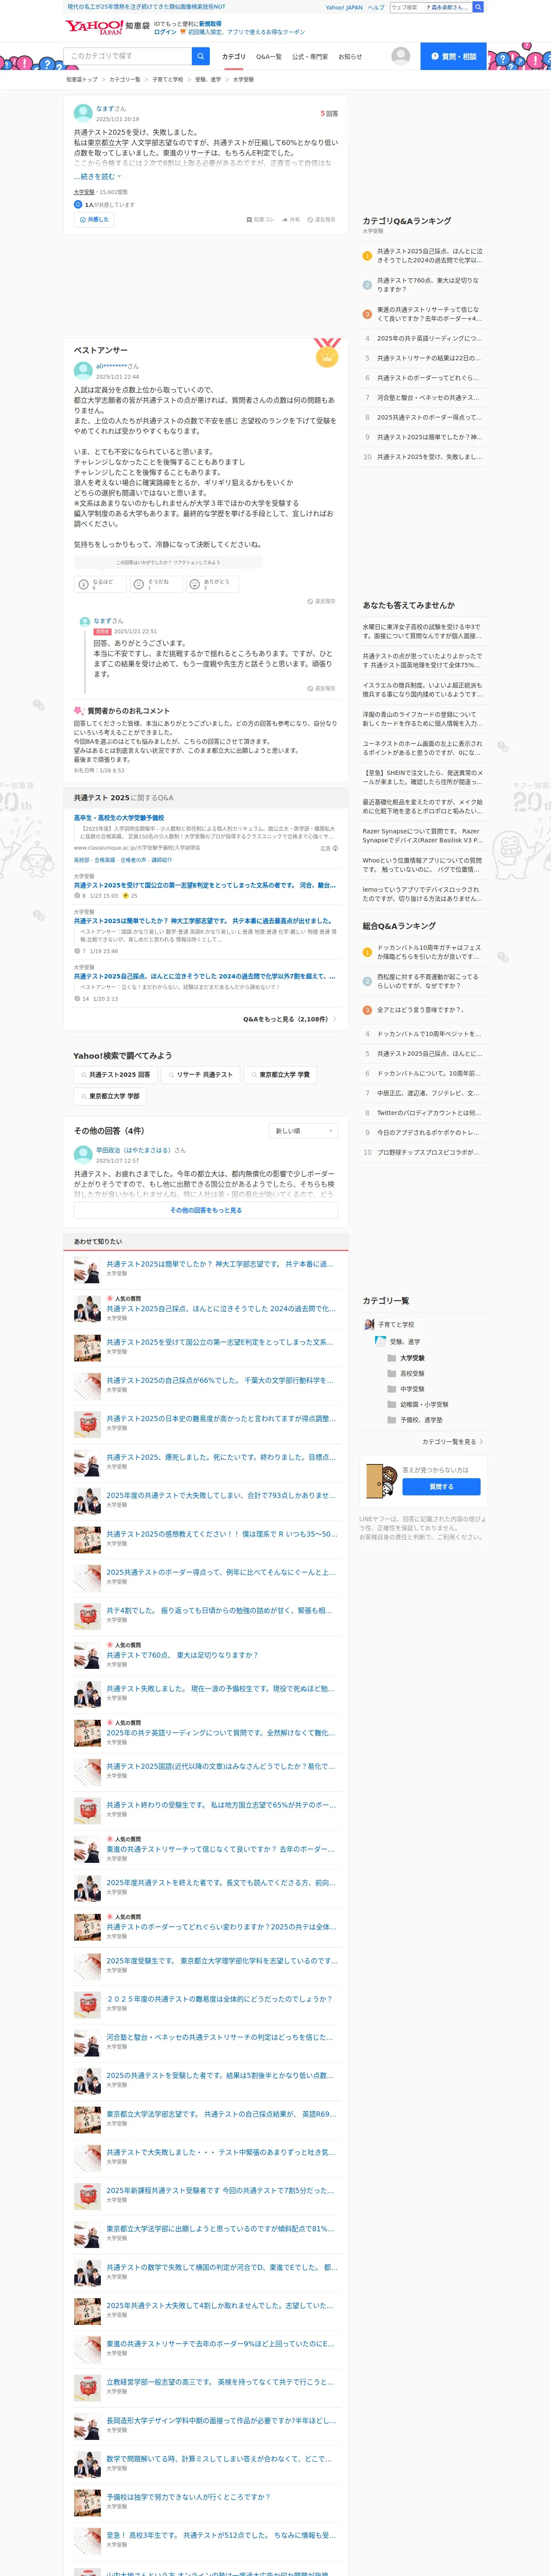Expand その他の回答をもっと見る

tap(206, 1210)
